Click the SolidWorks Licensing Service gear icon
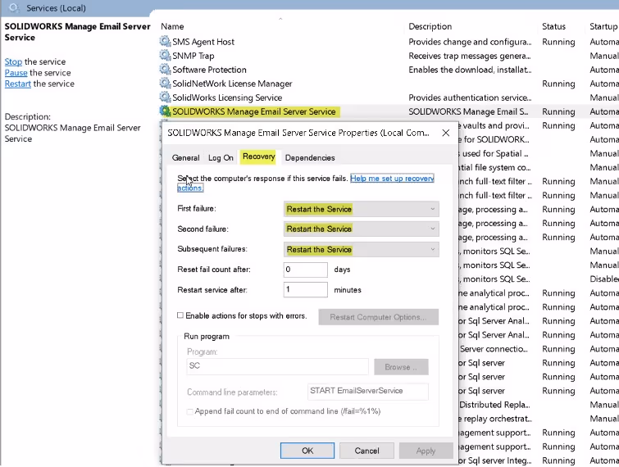Image resolution: width=619 pixels, height=467 pixels. click(165, 97)
